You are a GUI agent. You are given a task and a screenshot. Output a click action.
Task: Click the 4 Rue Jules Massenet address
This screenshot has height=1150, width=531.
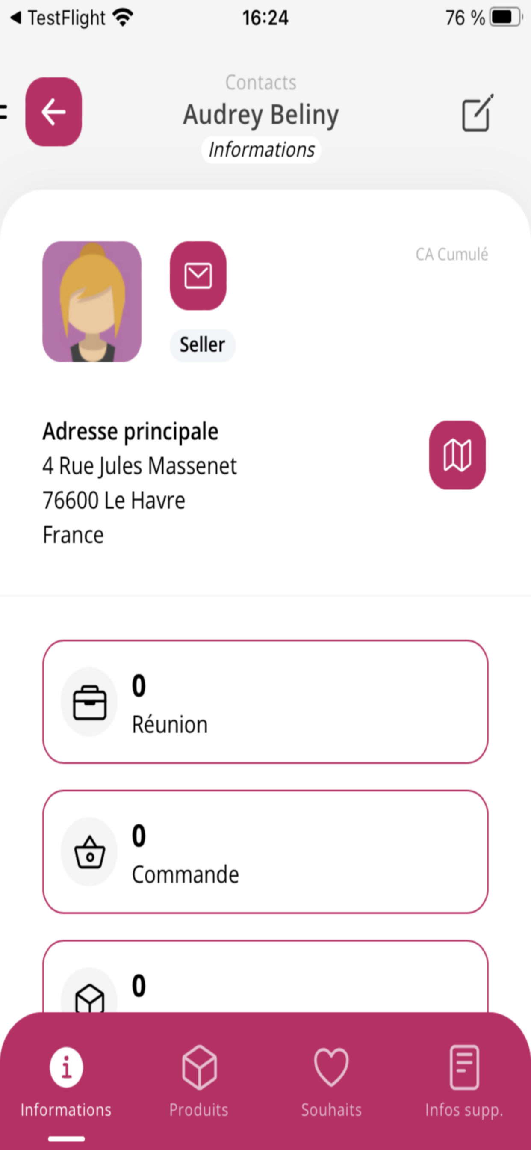140,466
